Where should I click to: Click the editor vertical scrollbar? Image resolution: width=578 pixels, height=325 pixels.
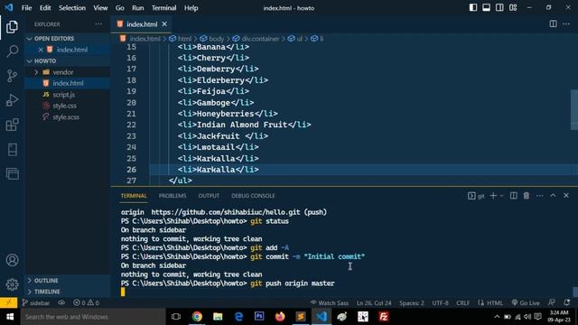(574, 109)
